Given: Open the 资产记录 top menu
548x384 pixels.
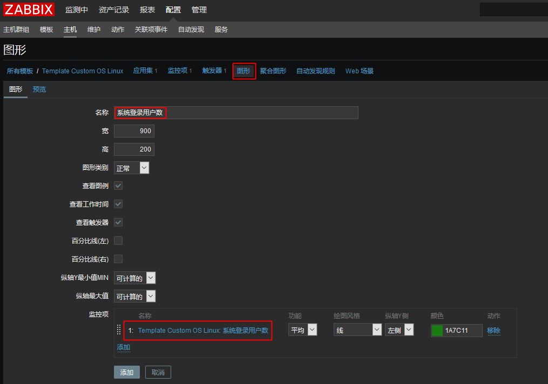Looking at the screenshot, I should (x=114, y=10).
